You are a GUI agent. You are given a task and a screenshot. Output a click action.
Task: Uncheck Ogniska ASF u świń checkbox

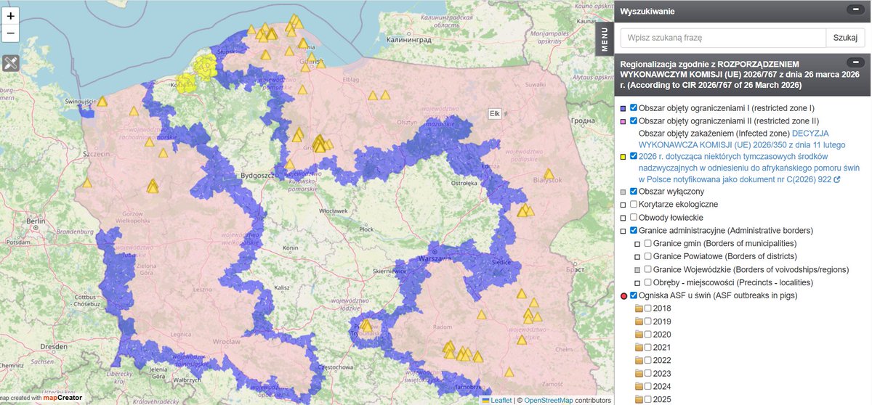pyautogui.click(x=634, y=295)
